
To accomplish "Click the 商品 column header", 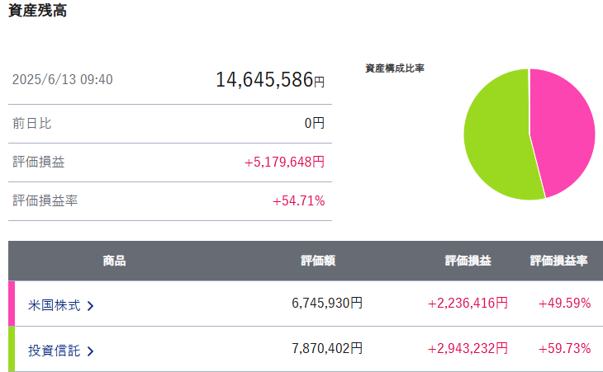I will [x=114, y=261].
